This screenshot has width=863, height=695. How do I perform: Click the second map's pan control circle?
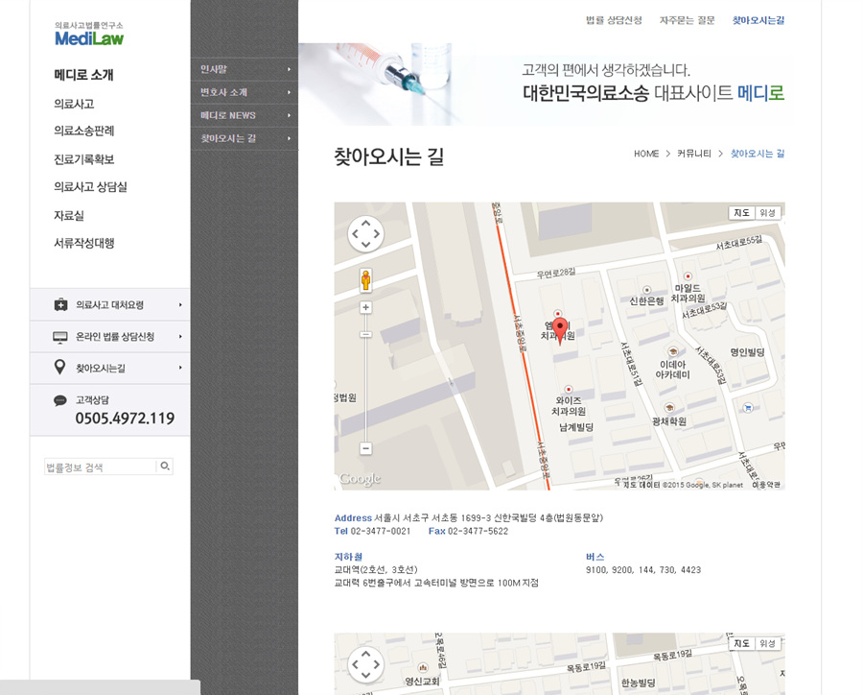365,664
